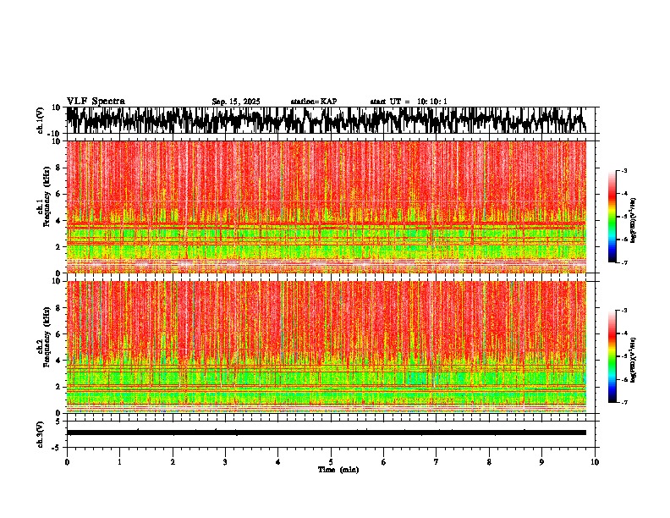
Task: Click time axis tick label 3
Action: (x=225, y=462)
